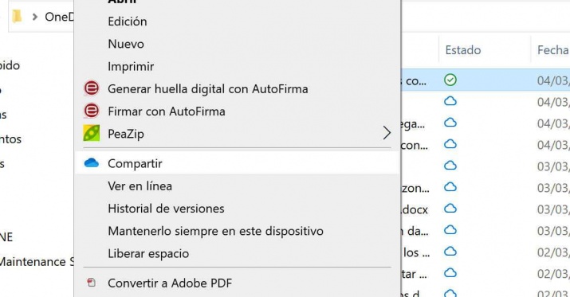Click the file name ending in '.docx'
Image resolution: width=570 pixels, height=297 pixels.
414,209
